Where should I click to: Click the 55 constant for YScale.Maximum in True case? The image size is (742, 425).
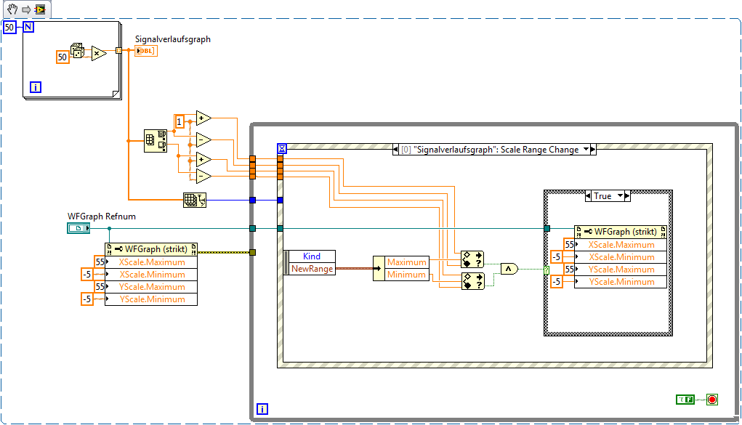click(569, 269)
